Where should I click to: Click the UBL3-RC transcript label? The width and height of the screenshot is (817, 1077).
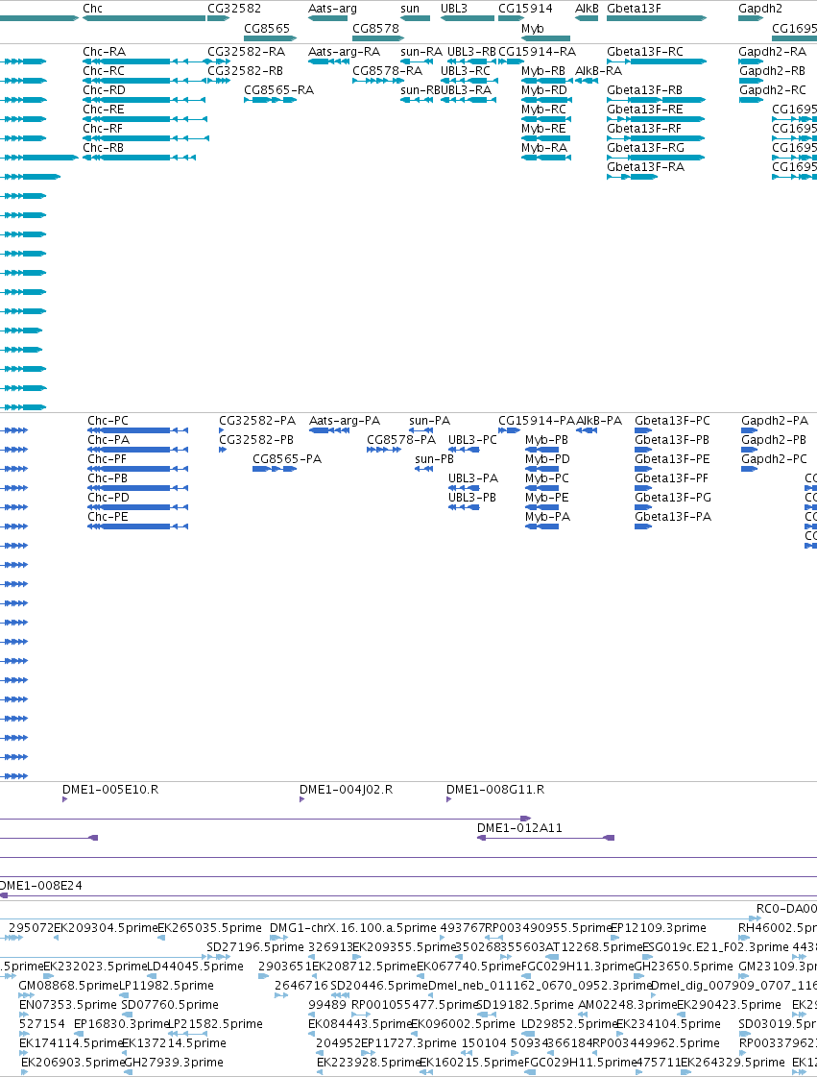click(x=466, y=71)
